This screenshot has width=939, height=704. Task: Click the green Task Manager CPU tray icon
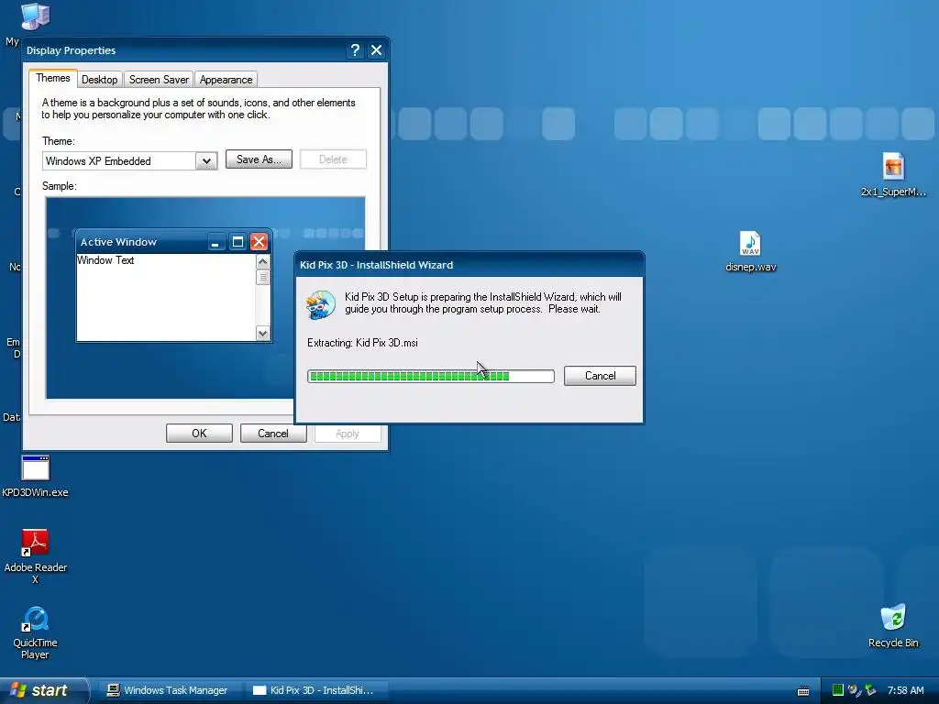click(x=838, y=690)
